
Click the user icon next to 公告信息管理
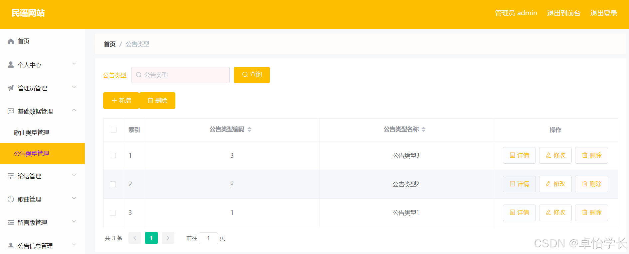click(x=11, y=245)
